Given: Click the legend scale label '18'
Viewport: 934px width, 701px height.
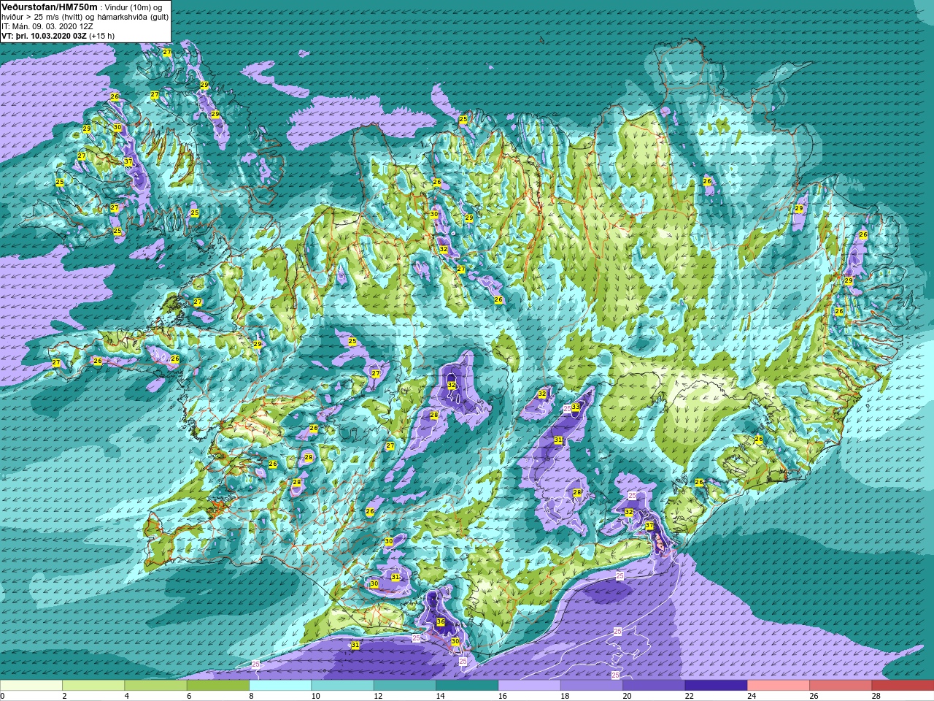Looking at the screenshot, I should click(565, 696).
